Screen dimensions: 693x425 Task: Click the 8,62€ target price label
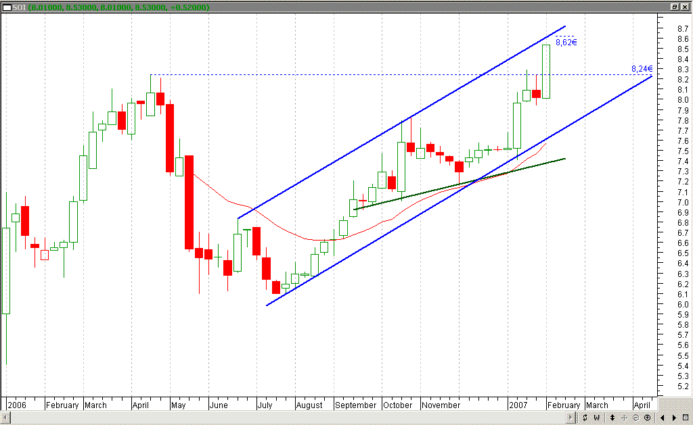coord(565,42)
